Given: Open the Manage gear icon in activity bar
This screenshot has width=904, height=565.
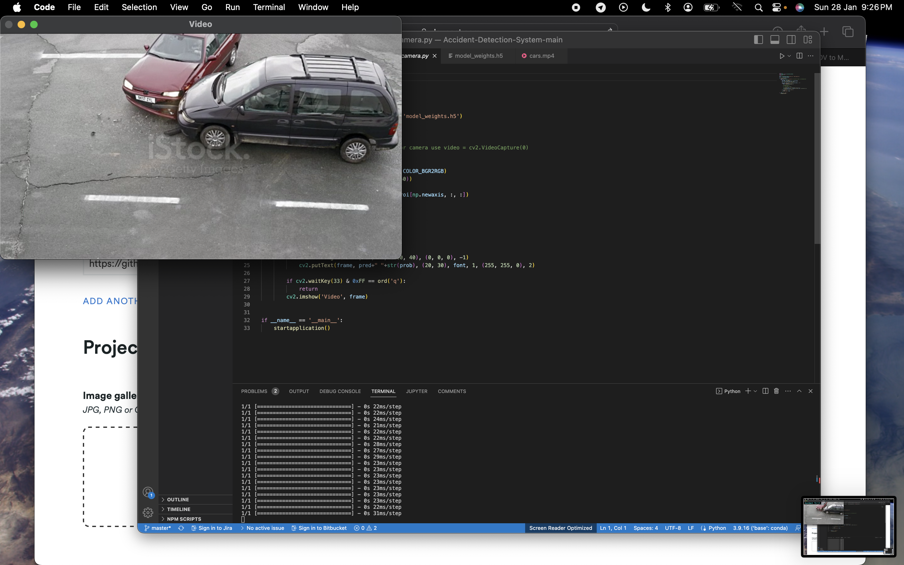Looking at the screenshot, I should coord(148,512).
